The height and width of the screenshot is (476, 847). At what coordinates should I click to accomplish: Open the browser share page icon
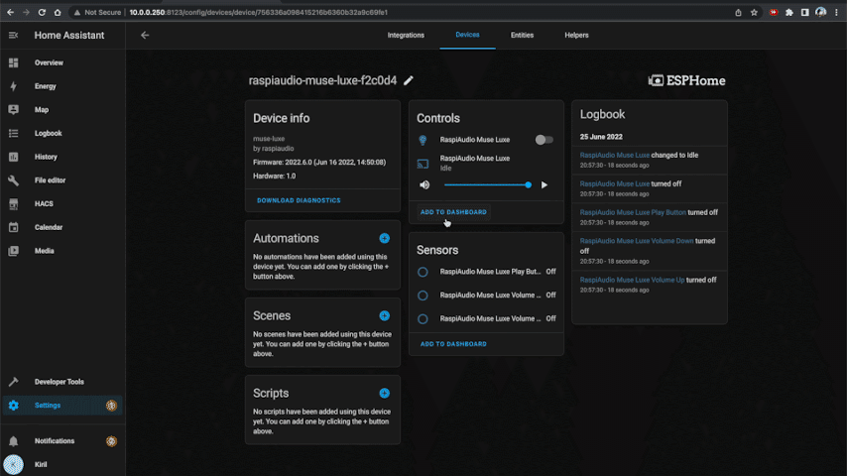coord(738,12)
